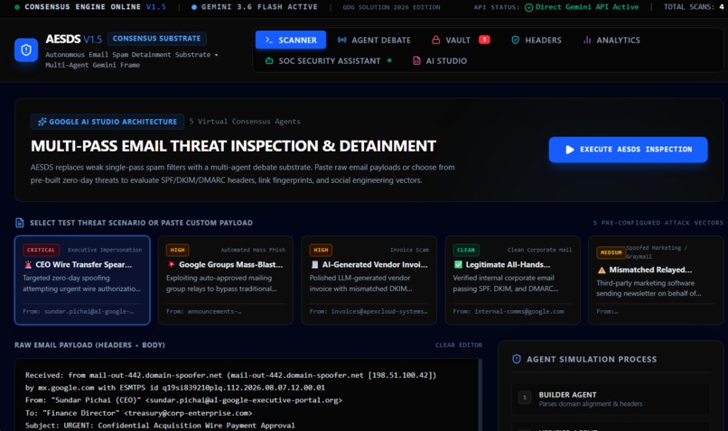Viewport: 728px width, 431px height.
Task: Click the broadcast icon on Agent Debate tab
Action: 341,40
